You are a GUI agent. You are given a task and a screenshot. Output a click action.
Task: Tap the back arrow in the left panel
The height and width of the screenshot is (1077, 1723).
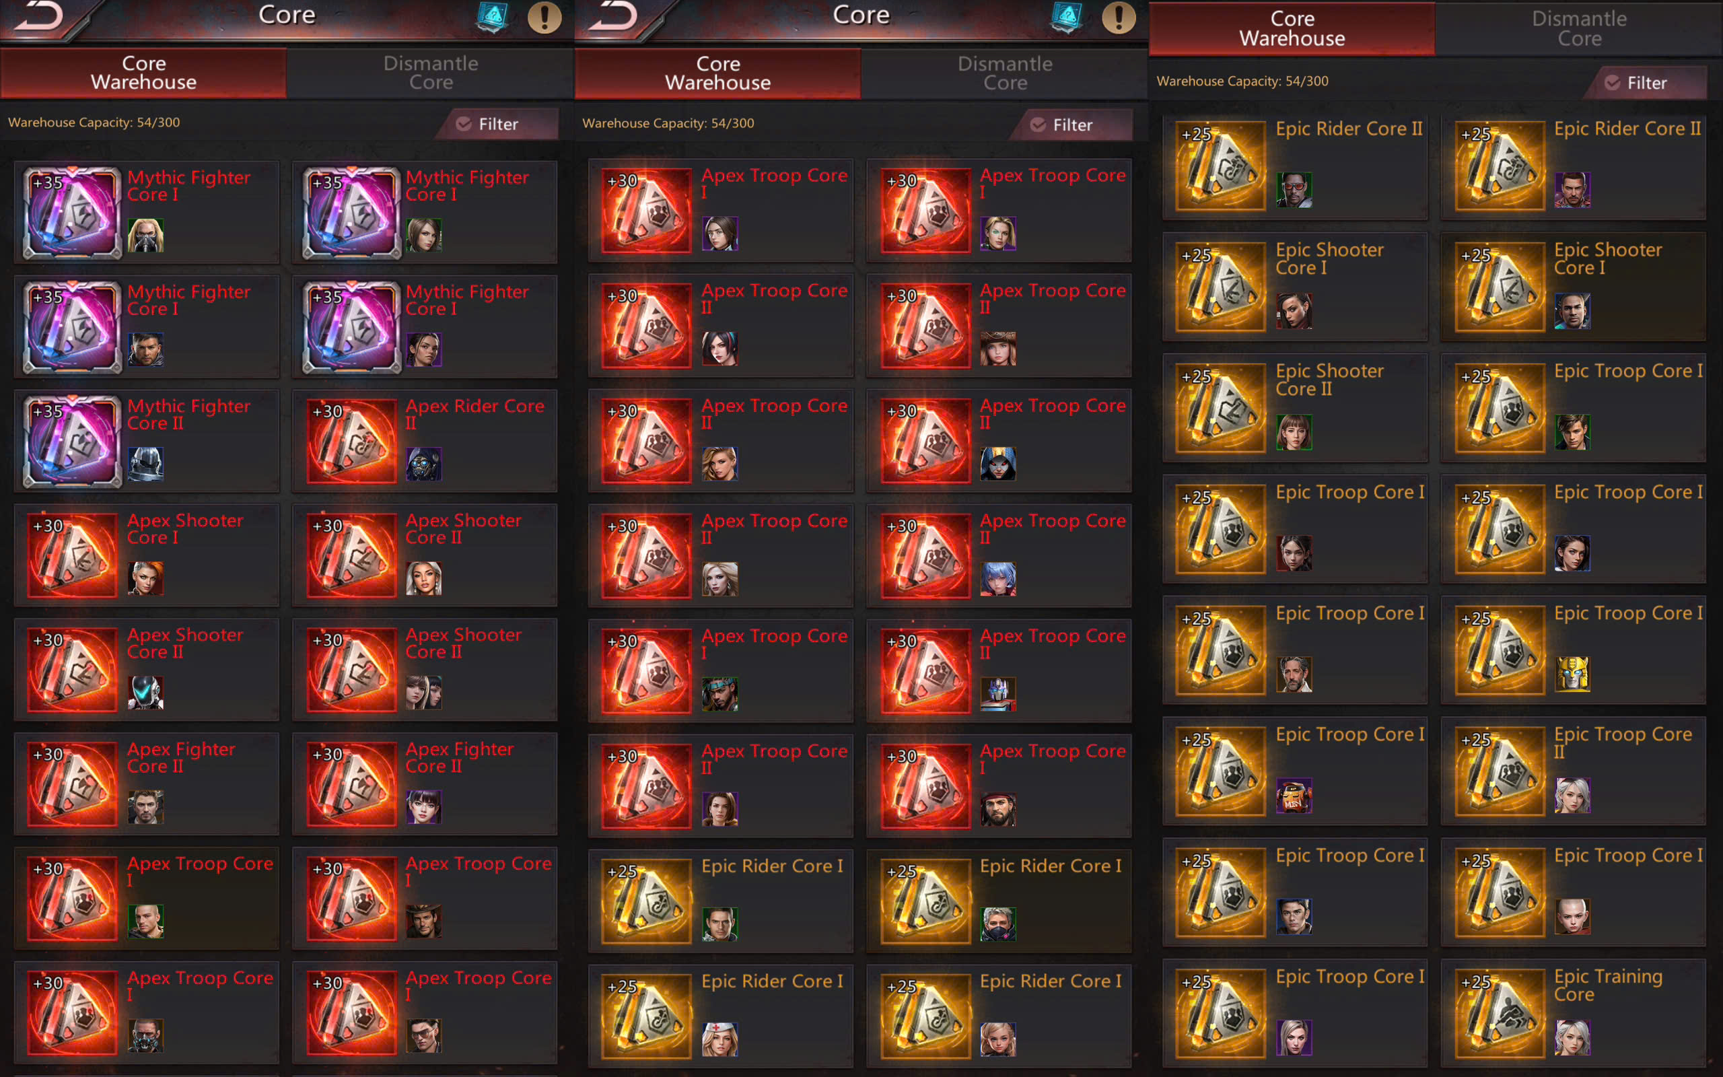39,16
